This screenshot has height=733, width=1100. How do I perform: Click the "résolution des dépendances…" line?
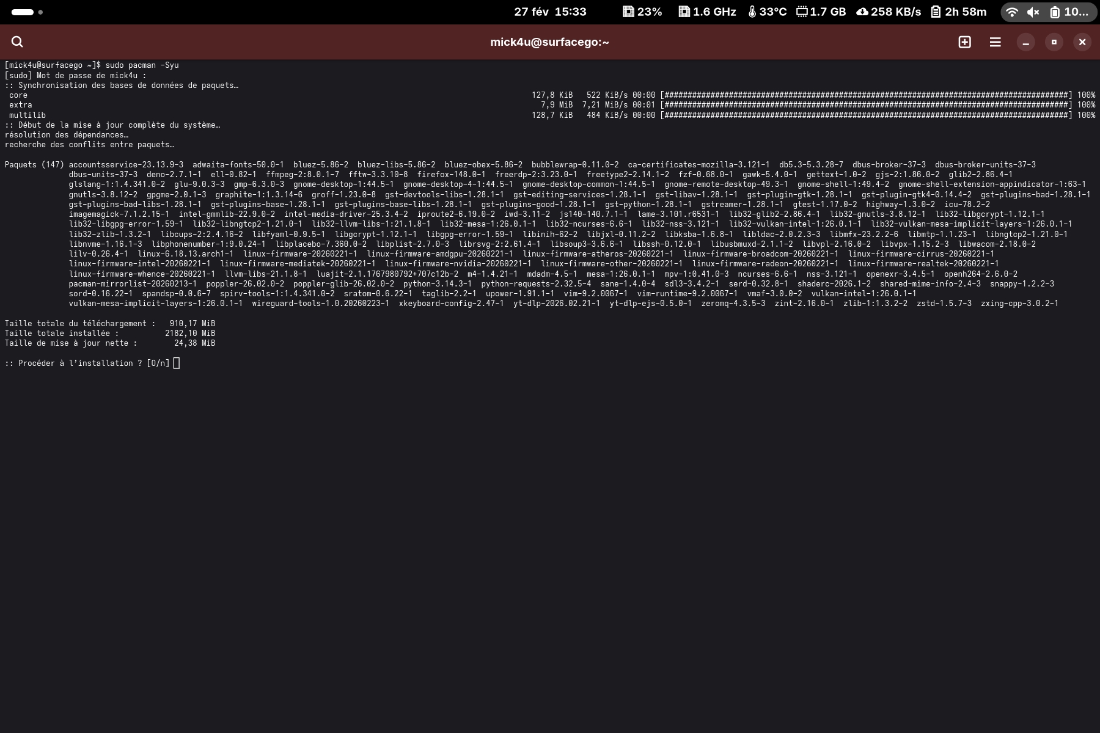[x=67, y=135]
